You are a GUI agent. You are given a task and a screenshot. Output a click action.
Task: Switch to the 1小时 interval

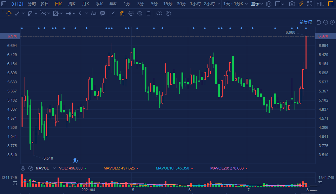point(196,4)
